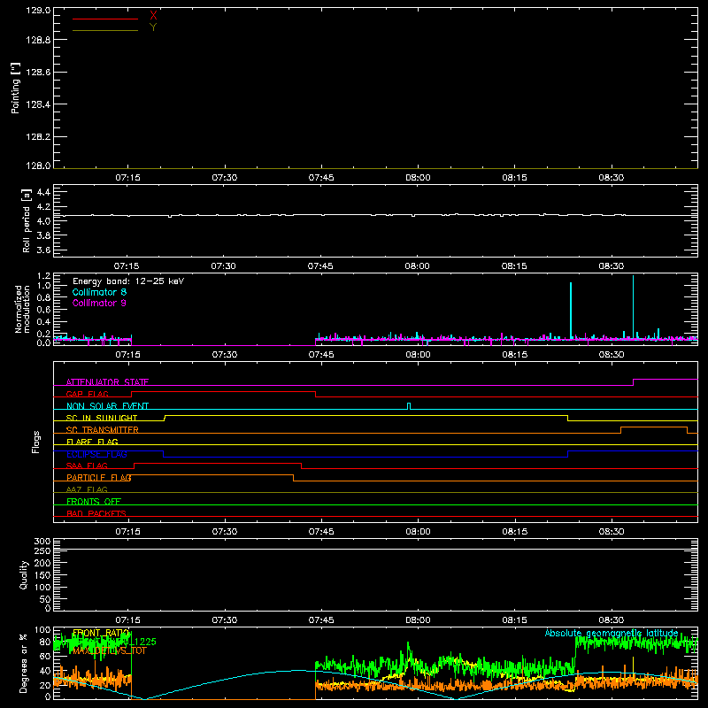The height and width of the screenshot is (708, 708).
Task: Click the Quality axis title
Action: click(24, 574)
